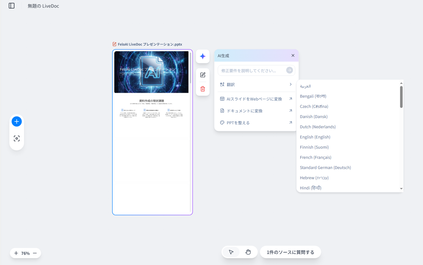Viewport: 423px width, 265px height.
Task: Click the zoom out minus button
Action: coord(35,253)
